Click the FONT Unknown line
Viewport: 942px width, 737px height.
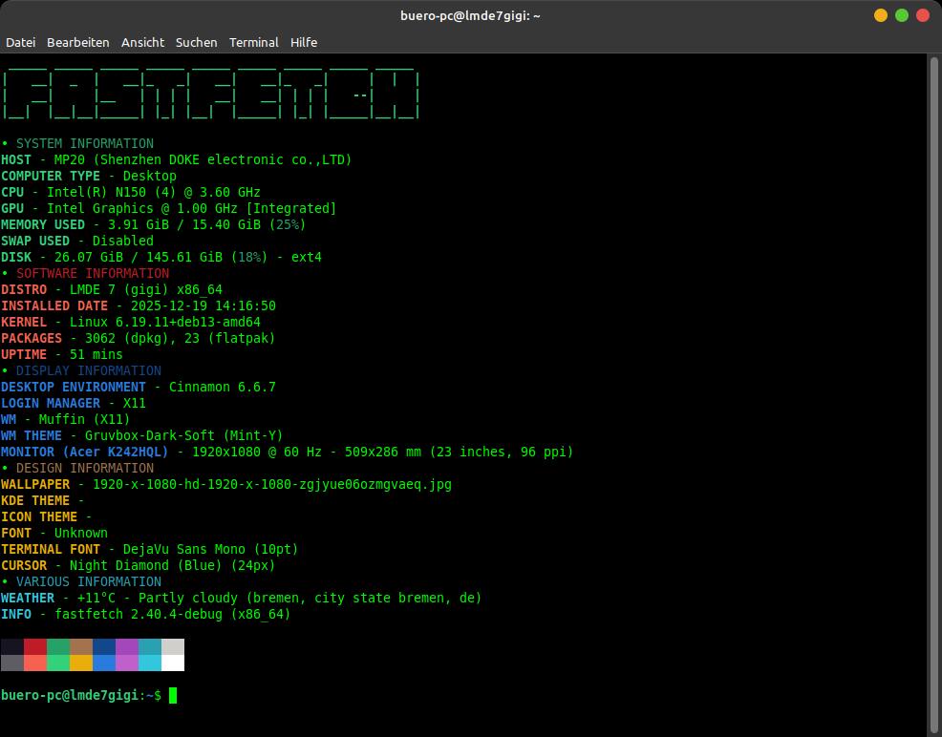click(x=54, y=533)
